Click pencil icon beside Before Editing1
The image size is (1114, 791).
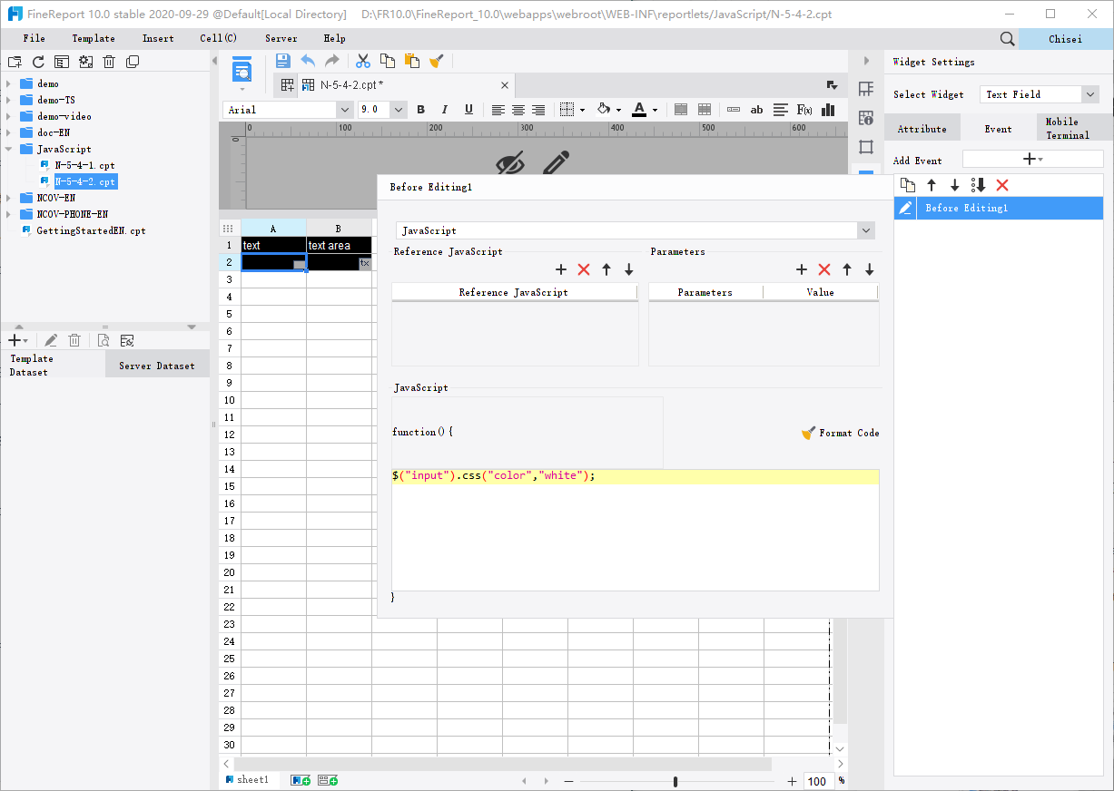pyautogui.click(x=905, y=209)
